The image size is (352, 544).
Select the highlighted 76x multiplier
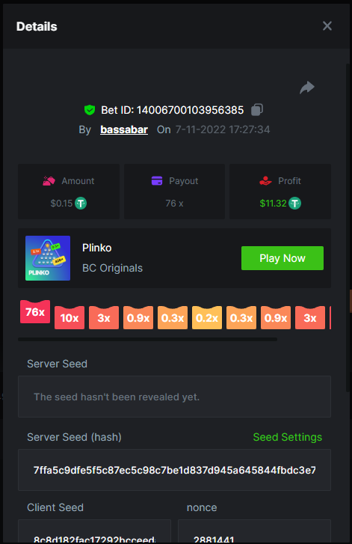[x=35, y=311]
